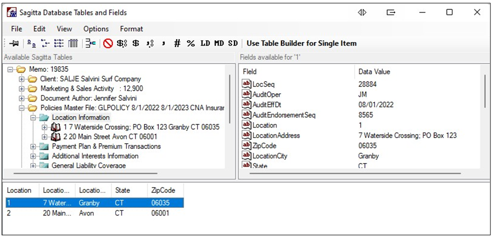Image resolution: width=494 pixels, height=238 pixels.
Task: Switch to list view in toolbar
Action: coord(59,44)
